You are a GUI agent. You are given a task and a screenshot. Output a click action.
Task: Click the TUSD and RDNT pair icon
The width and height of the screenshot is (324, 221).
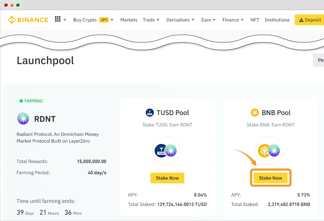coord(166,151)
